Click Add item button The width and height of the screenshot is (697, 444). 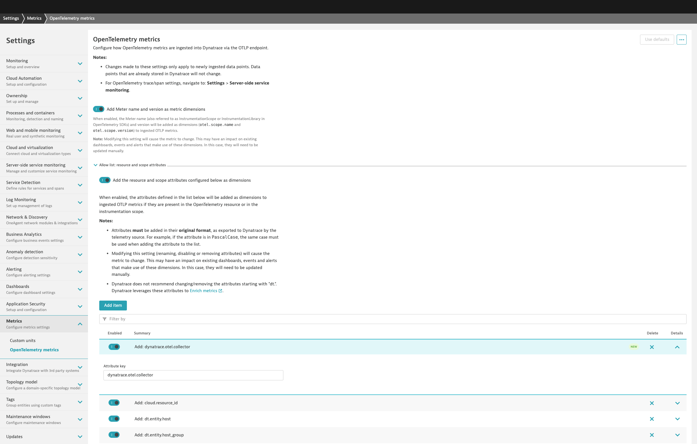[x=113, y=305]
